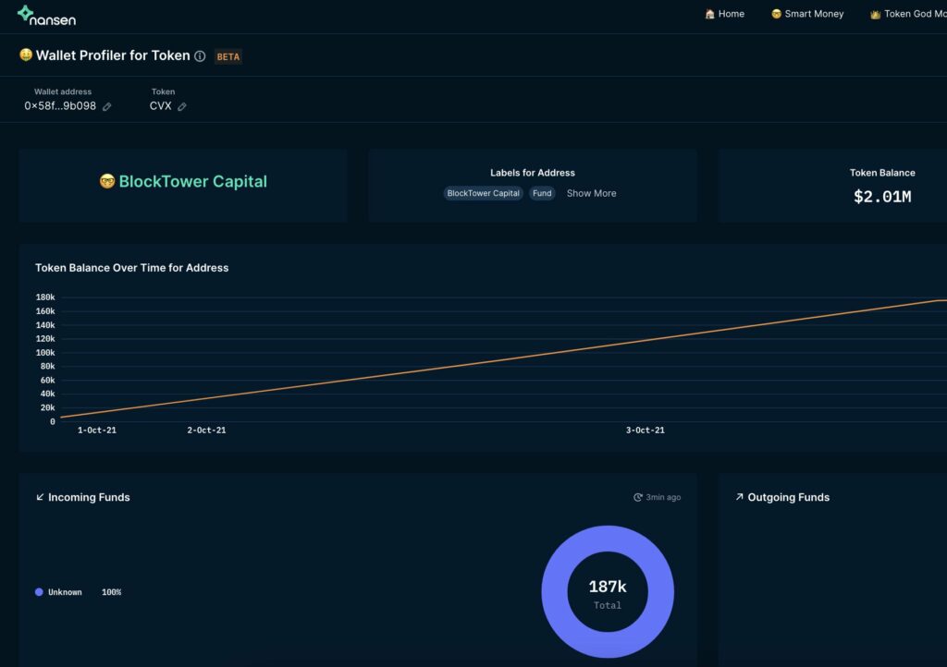Click the emoji icon before Wallet Profiler title
The image size is (947, 667).
point(26,55)
